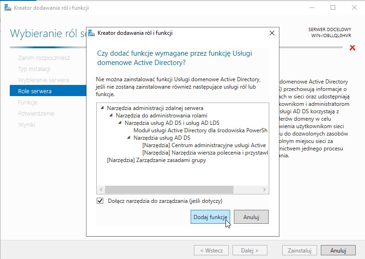
Task: Go to Wybieranie serwera step
Action: [x=43, y=80]
